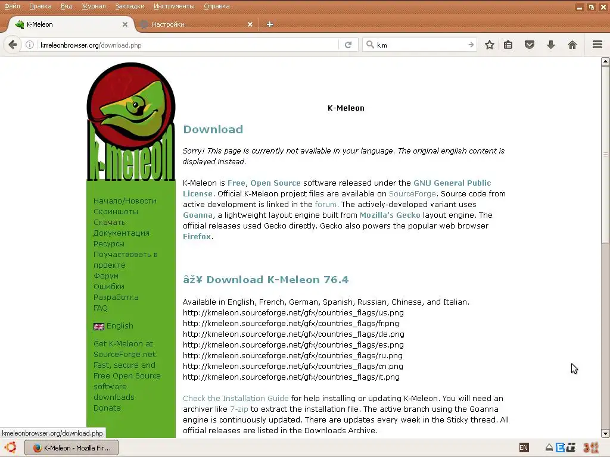Submit search with the go arrow

(x=471, y=45)
